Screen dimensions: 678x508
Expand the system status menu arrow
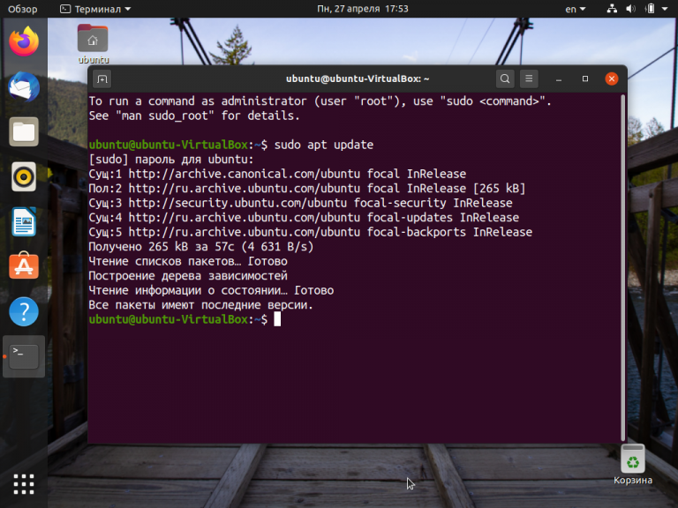[x=665, y=9]
